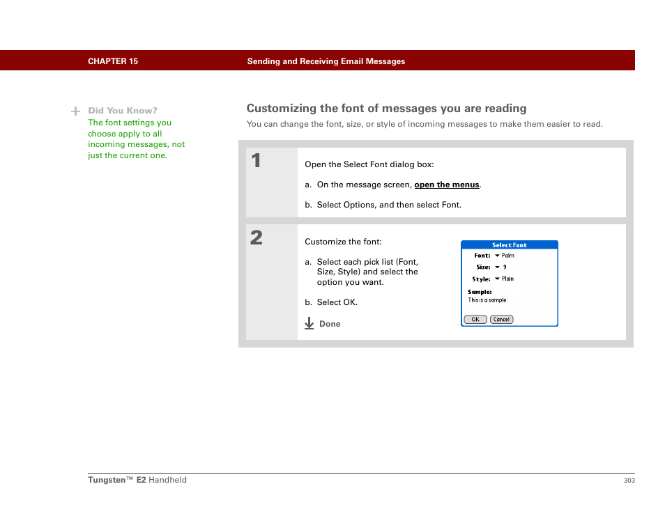Click 'Customizing the font of messages' heading
The height and width of the screenshot is (514, 665).
point(386,109)
